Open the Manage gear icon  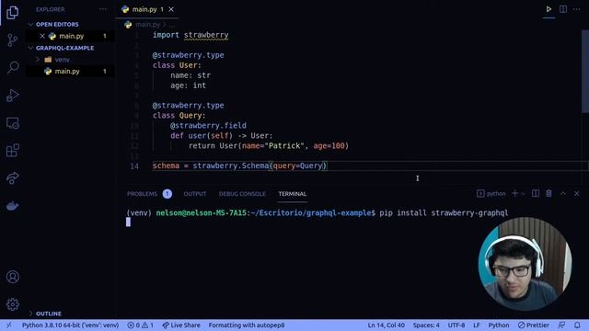tap(12, 304)
